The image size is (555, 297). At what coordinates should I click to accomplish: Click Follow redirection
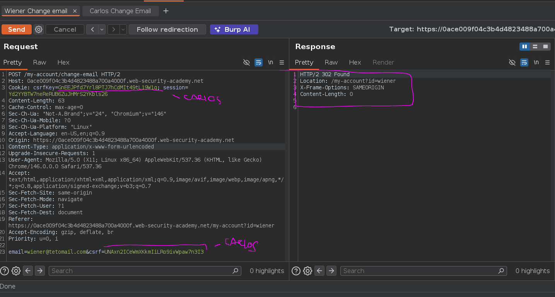click(167, 29)
